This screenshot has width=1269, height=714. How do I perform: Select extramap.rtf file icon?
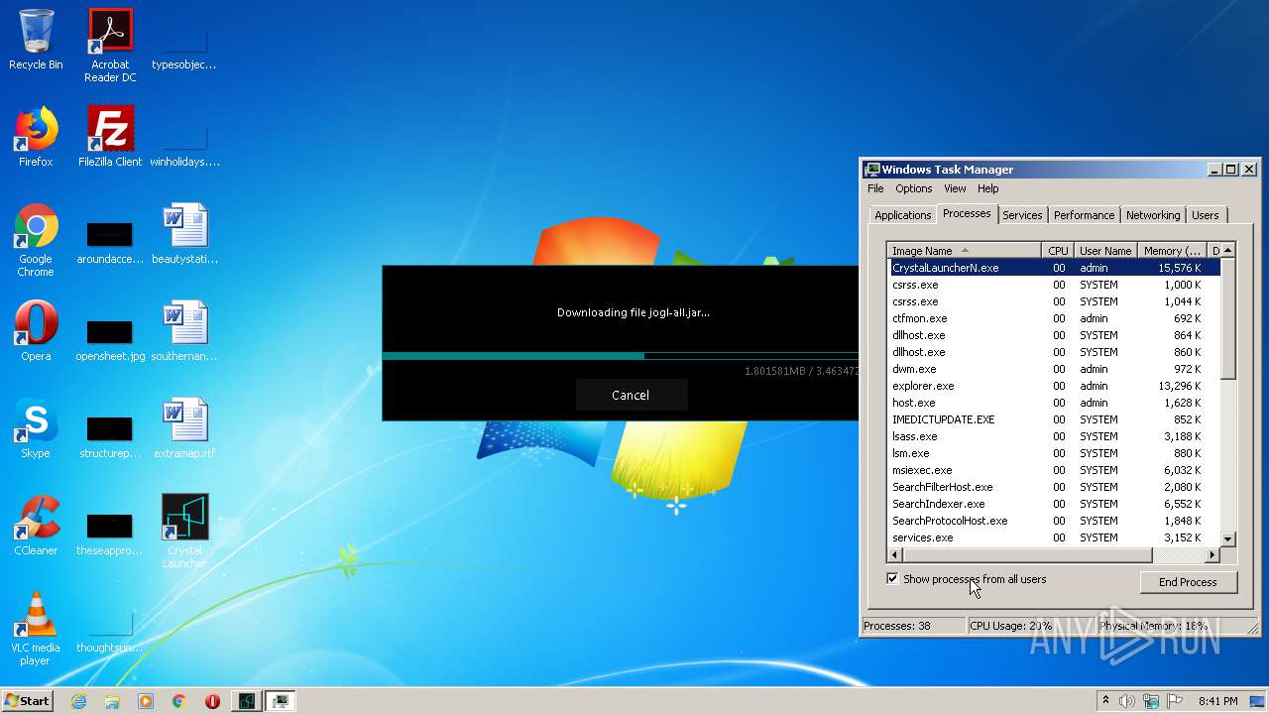pyautogui.click(x=184, y=428)
